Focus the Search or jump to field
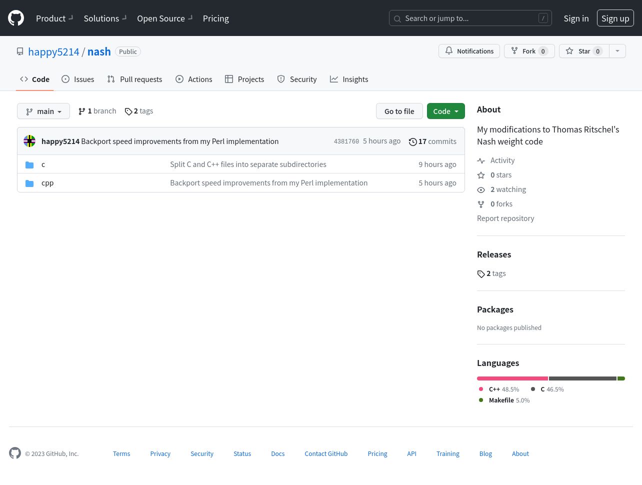The image size is (642, 485). [x=470, y=18]
